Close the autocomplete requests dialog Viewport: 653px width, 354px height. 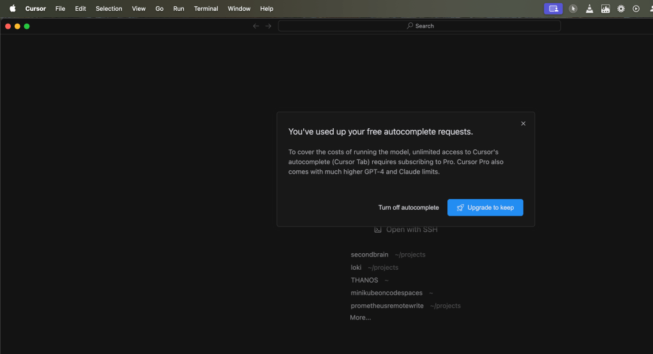click(523, 124)
